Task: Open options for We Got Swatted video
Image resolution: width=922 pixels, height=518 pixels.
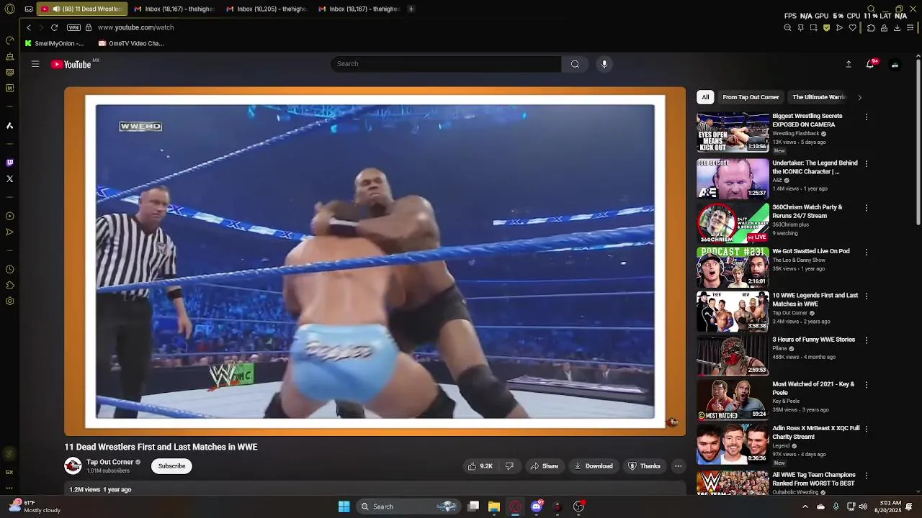Action: coord(867,252)
